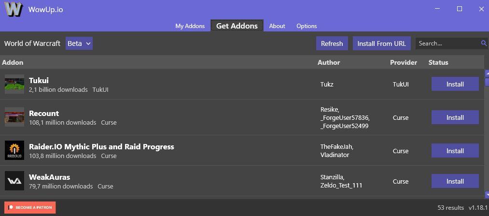This screenshot has height=216, width=489.
Task: Click the Raider.IO addon icon
Action: click(14, 151)
